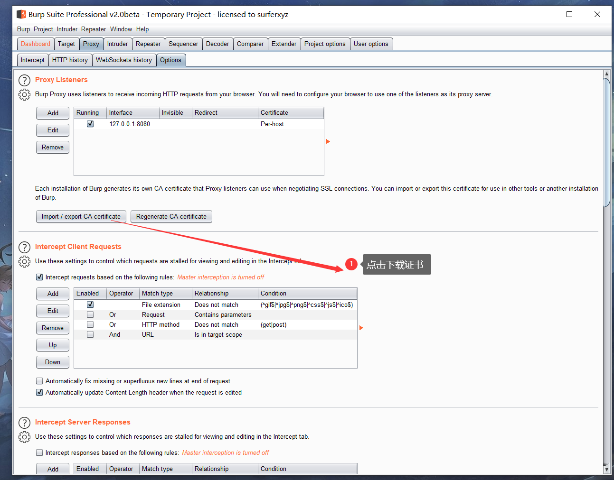Open Intercept Server Responses help icon

(x=24, y=423)
